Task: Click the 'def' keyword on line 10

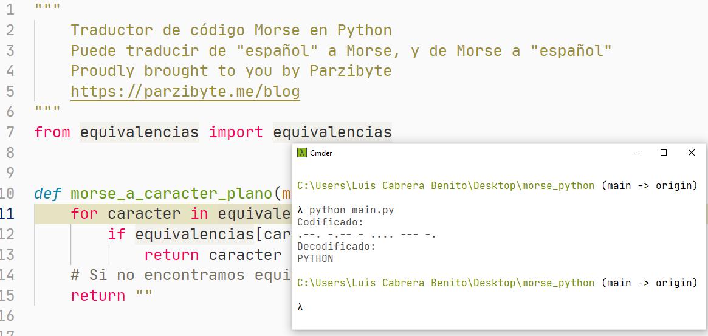Action: pos(48,193)
